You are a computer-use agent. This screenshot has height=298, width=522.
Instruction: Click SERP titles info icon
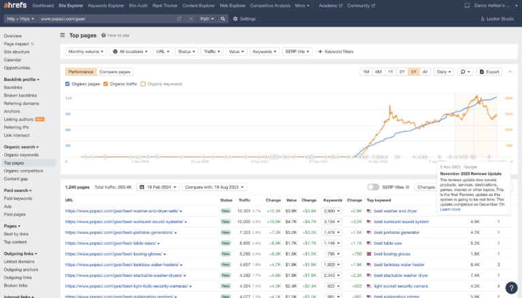pyautogui.click(x=408, y=187)
